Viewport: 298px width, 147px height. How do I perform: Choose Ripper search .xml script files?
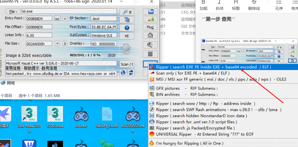[x=223, y=122]
